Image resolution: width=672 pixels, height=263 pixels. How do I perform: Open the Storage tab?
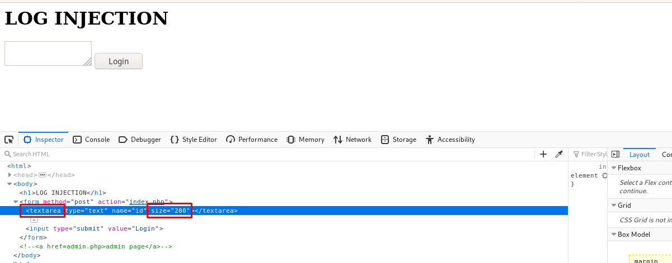coord(398,140)
